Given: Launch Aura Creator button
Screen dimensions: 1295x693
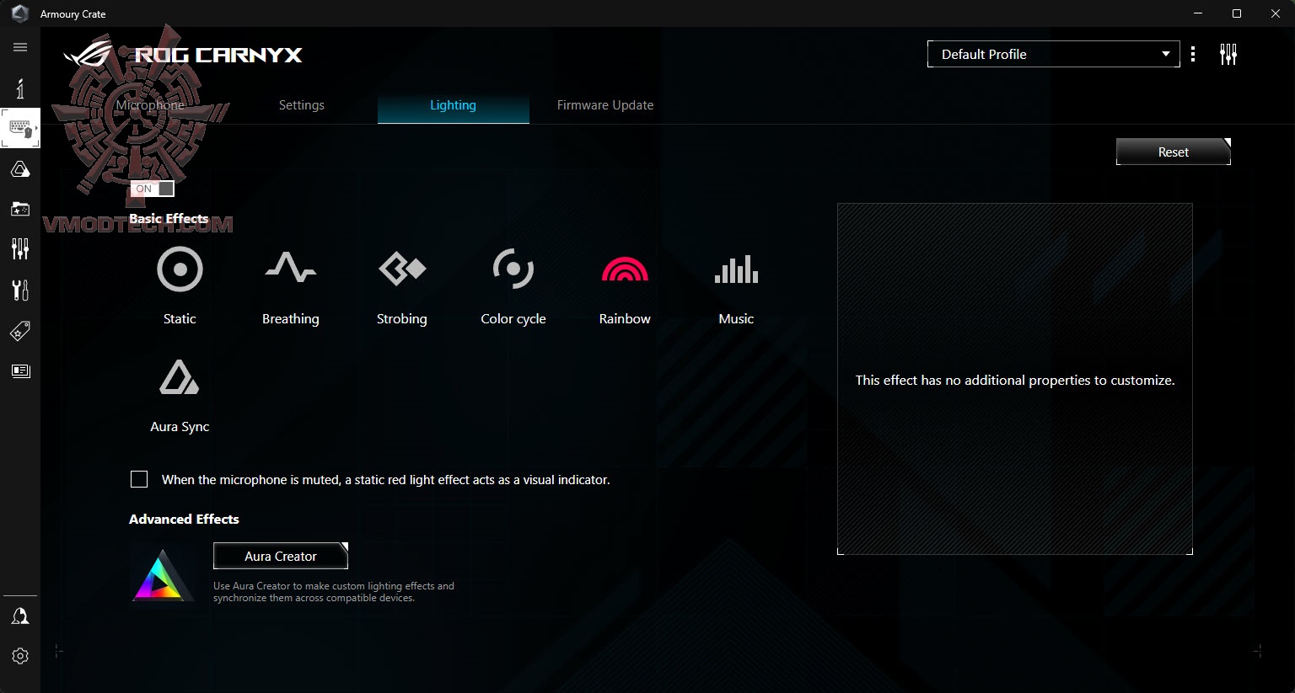Looking at the screenshot, I should pos(281,556).
